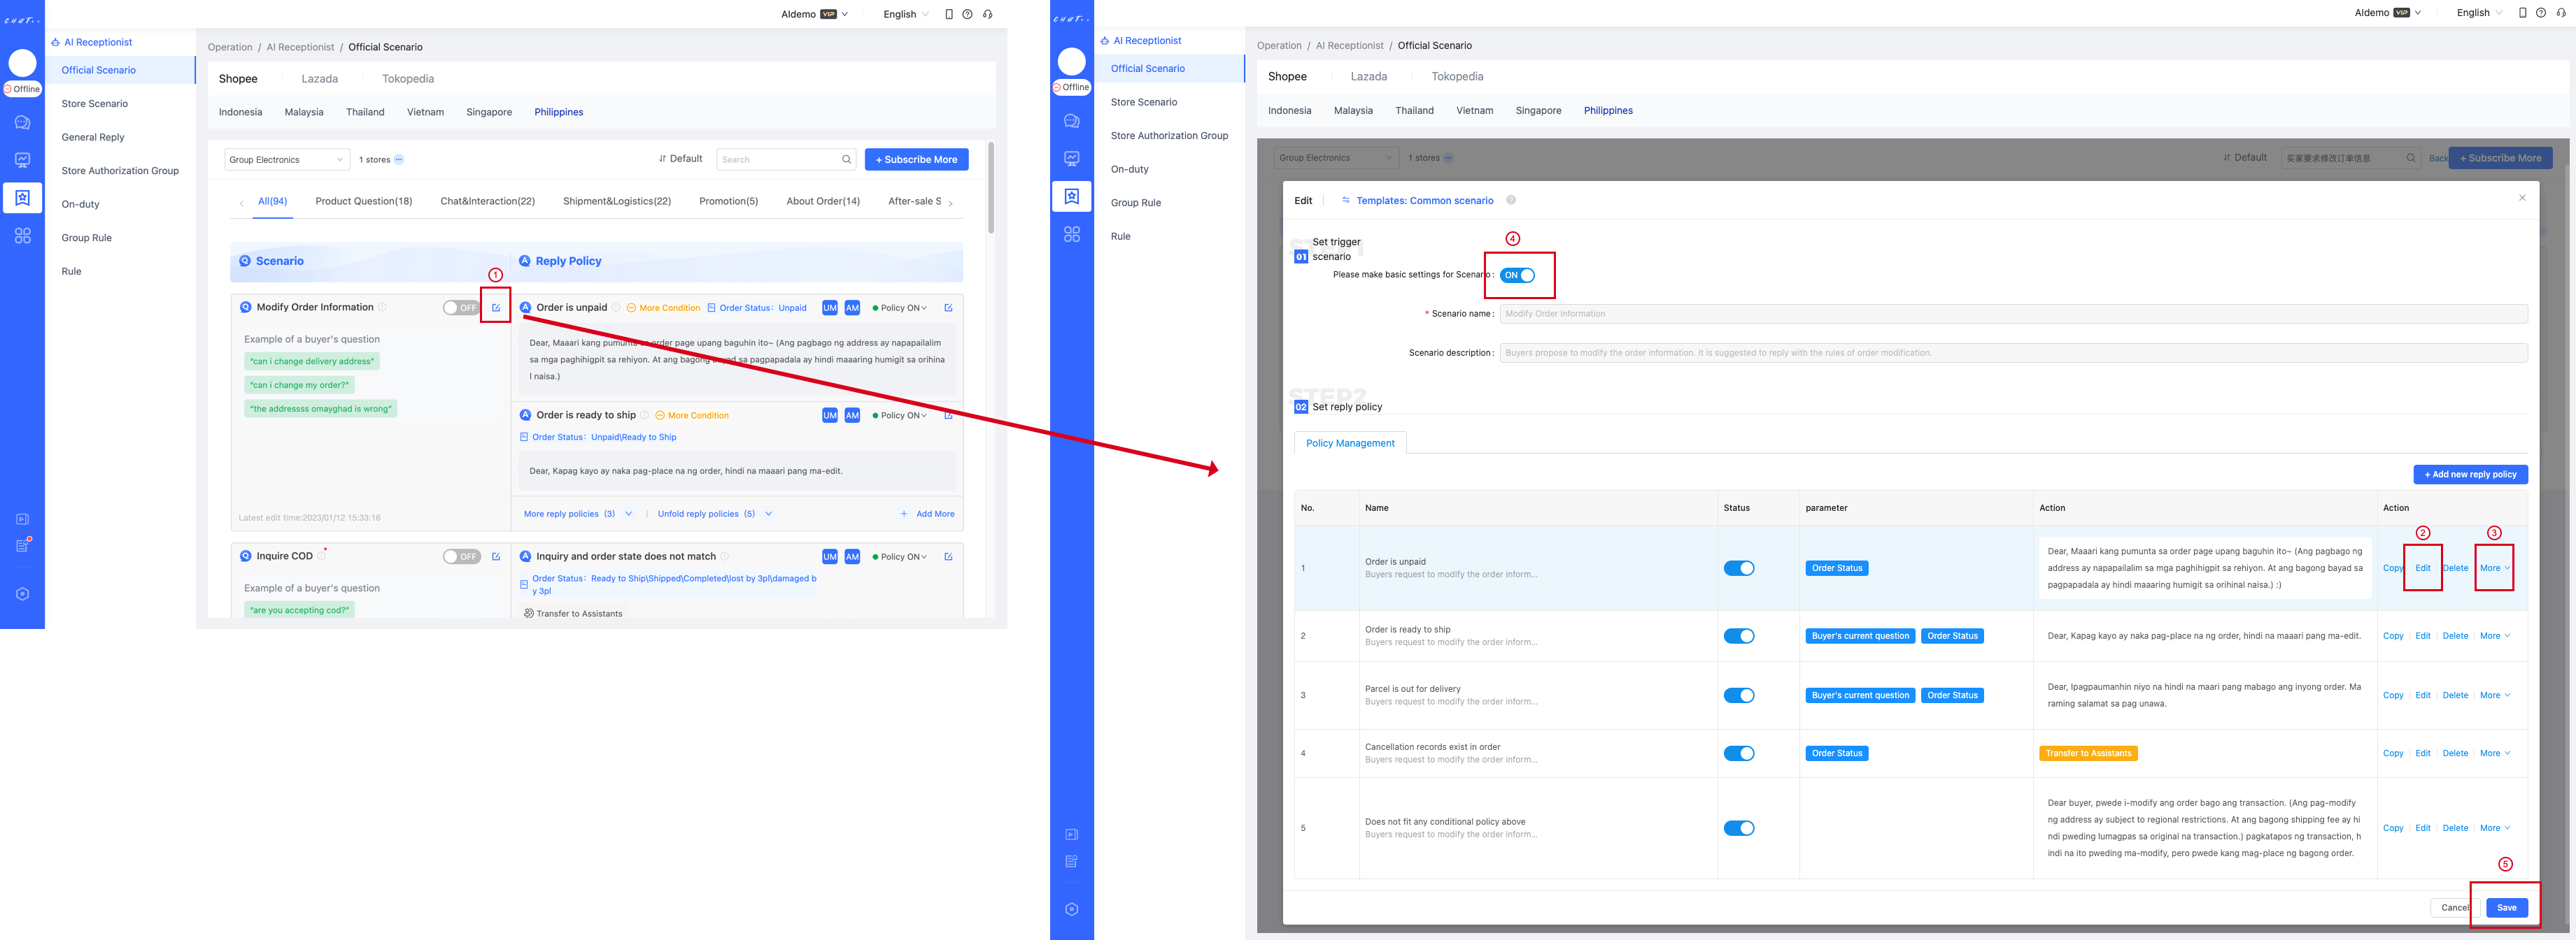Click magnifier icon in scenario list Search box
2576x940 pixels.
(x=846, y=160)
